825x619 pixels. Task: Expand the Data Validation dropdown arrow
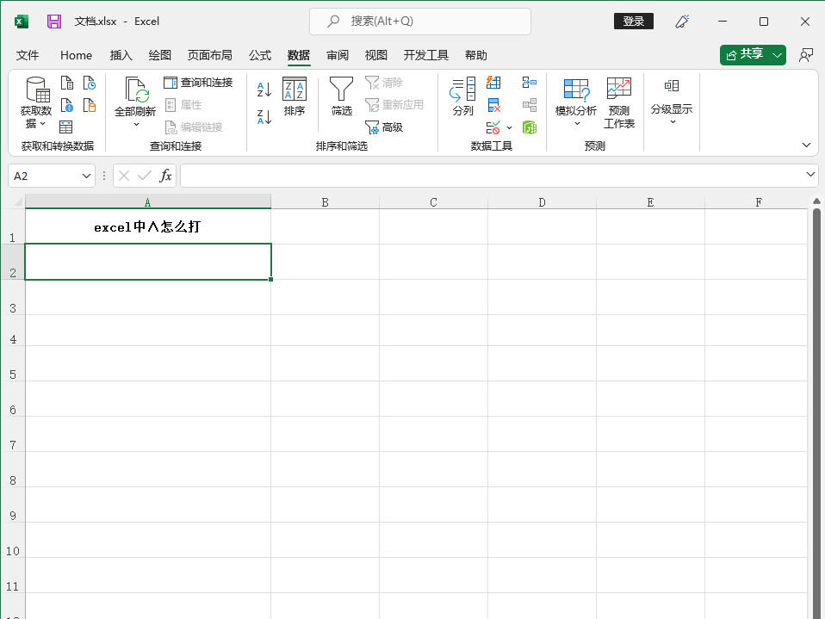click(509, 127)
